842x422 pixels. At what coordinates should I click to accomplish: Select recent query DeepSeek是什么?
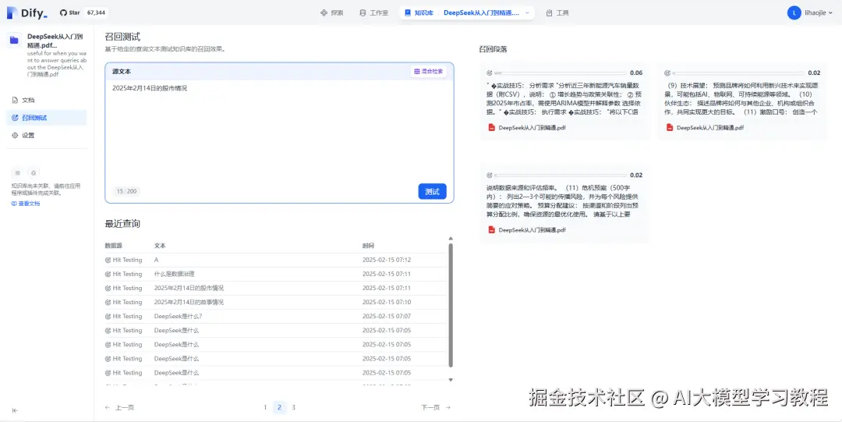pyautogui.click(x=179, y=316)
